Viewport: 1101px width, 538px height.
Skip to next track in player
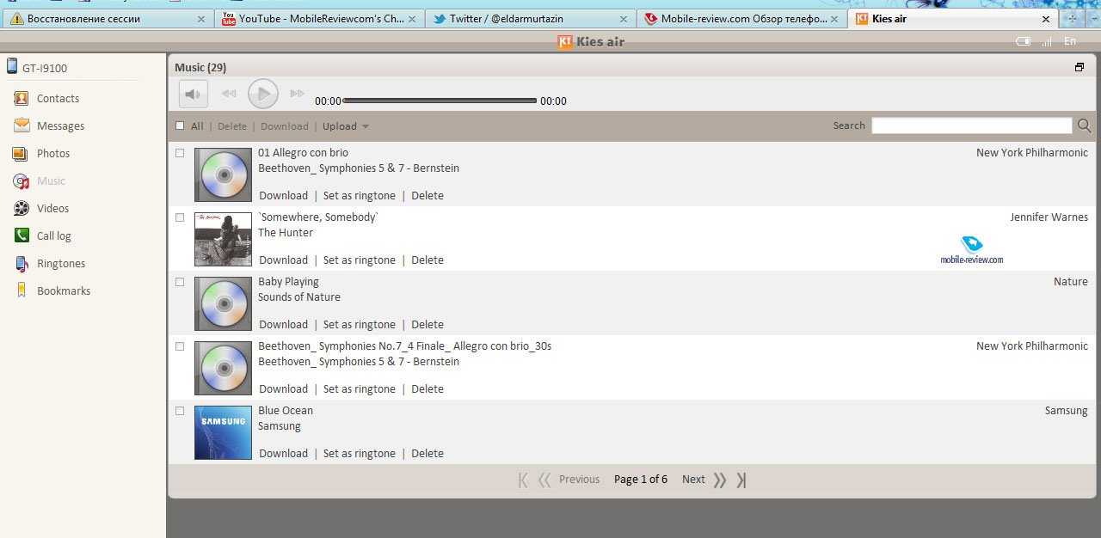pyautogui.click(x=298, y=94)
